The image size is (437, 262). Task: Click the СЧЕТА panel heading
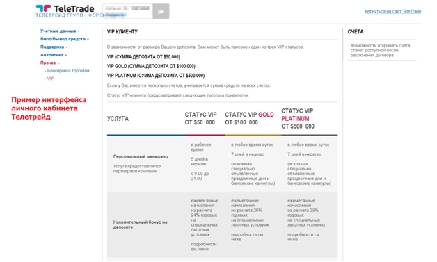356,32
